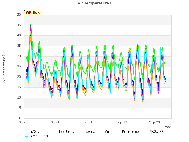Toggle the NR01_PRT legend entry
This screenshot has height=142, width=189.
[154, 131]
